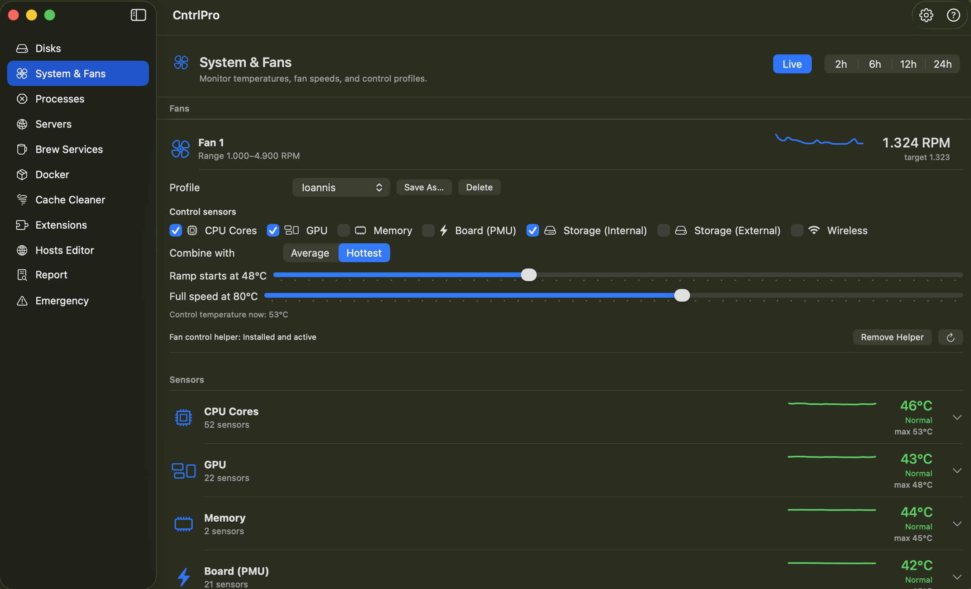Toggle the sidebar panel icon
The height and width of the screenshot is (589, 971).
(x=138, y=15)
